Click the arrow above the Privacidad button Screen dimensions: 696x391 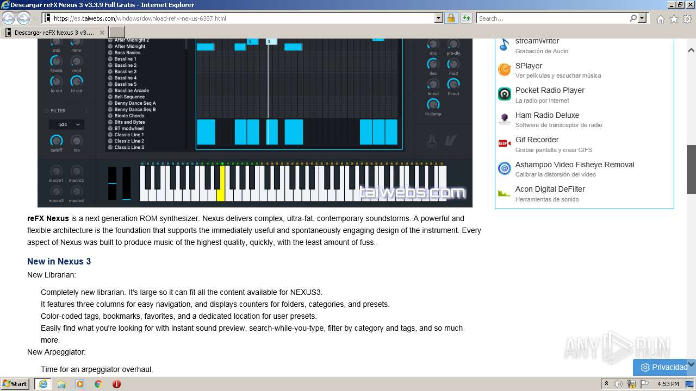691,364
